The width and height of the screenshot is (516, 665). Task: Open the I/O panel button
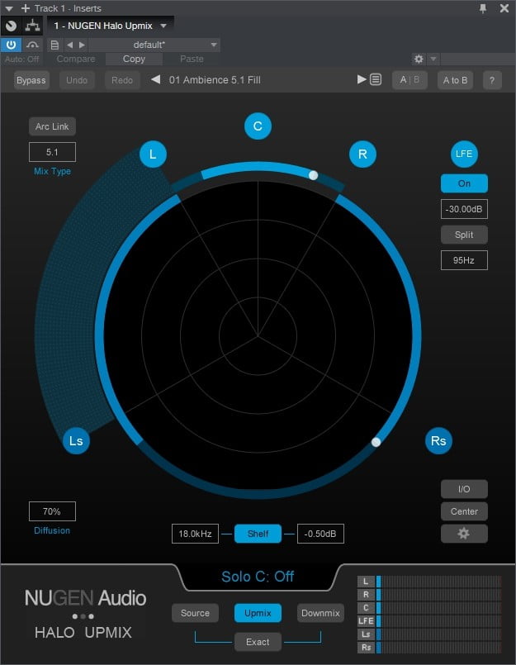click(x=464, y=489)
